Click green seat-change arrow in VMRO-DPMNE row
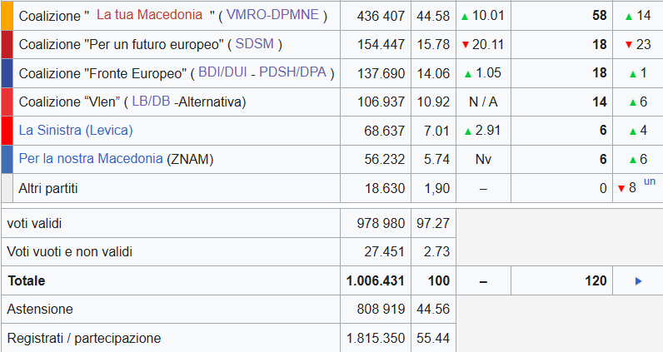The height and width of the screenshot is (352, 663). pos(628,17)
